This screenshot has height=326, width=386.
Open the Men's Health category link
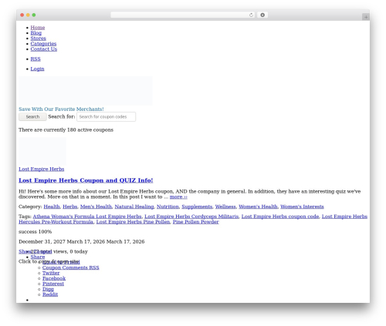96,207
